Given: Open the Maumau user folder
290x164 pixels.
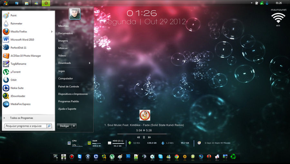Looking at the screenshot, I should [x=63, y=26].
